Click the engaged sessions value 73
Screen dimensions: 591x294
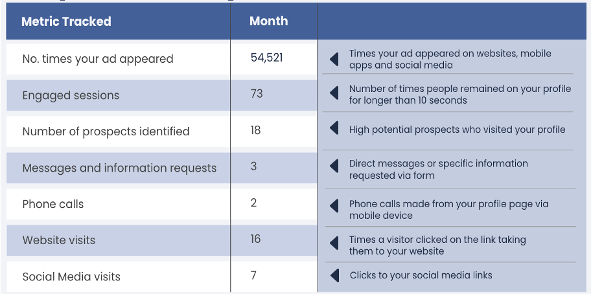257,94
